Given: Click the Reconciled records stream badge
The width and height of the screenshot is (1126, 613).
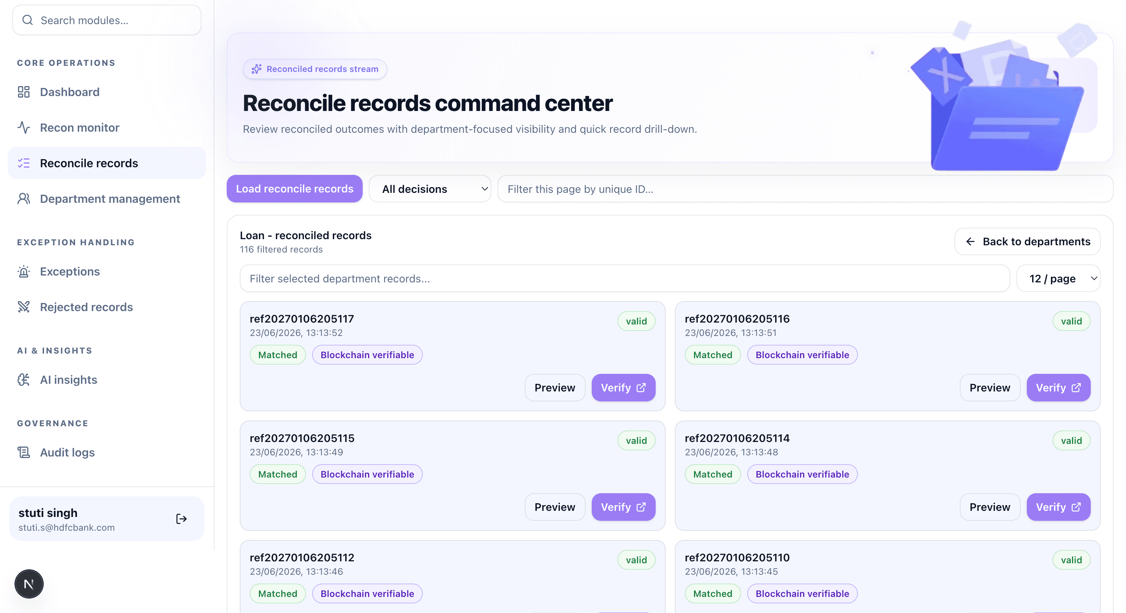Looking at the screenshot, I should 315,69.
